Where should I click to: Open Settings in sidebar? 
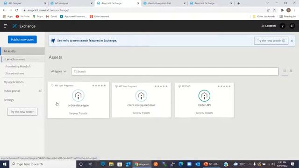[9, 100]
